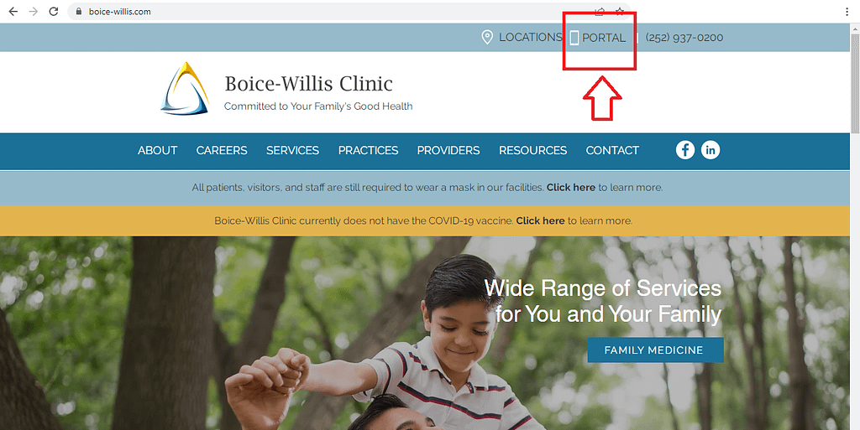Open the PROVIDERS menu
Image resolution: width=860 pixels, height=430 pixels.
448,150
